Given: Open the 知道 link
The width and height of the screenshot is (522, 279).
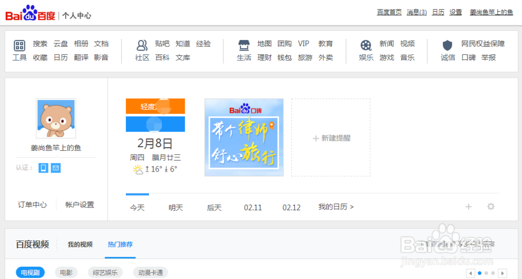Looking at the screenshot, I should (x=183, y=44).
